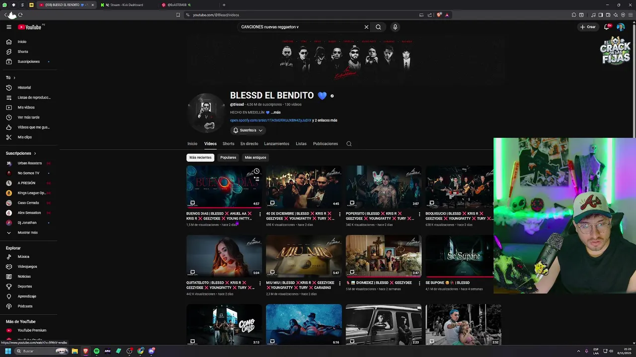Image resolution: width=636 pixels, height=357 pixels.
Task: Open Spotify from the taskbar
Action: [96, 351]
